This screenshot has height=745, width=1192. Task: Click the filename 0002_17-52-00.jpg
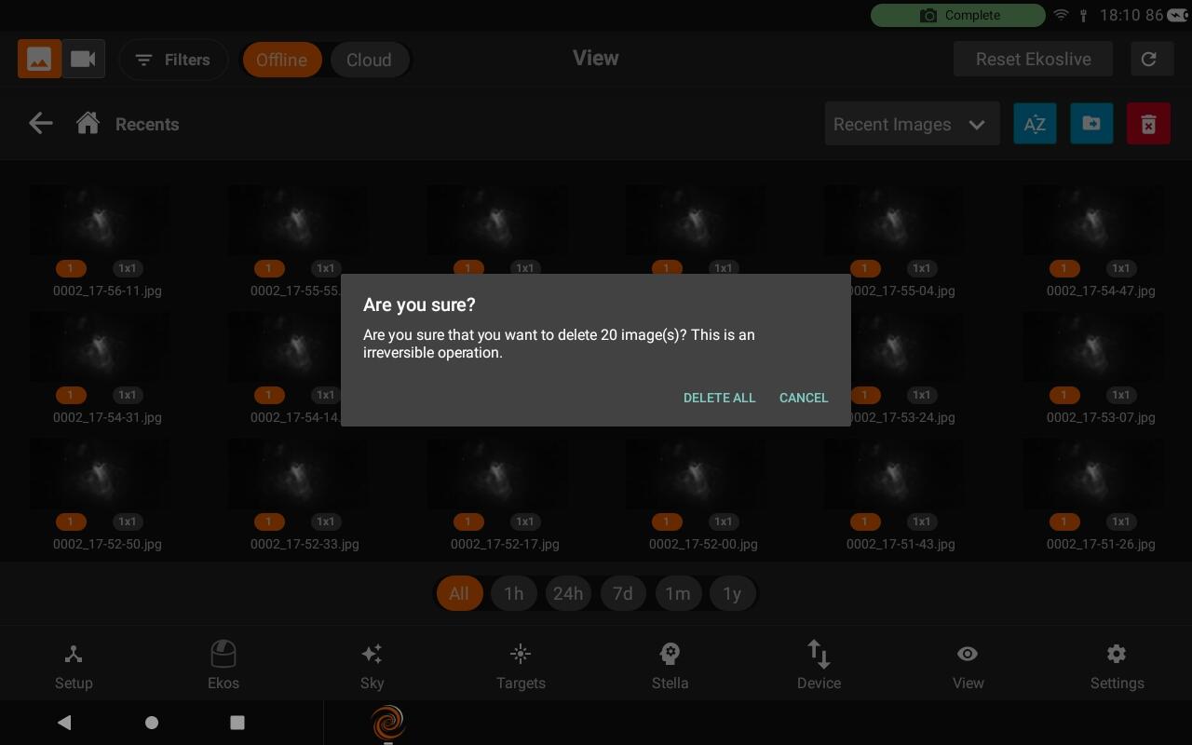click(703, 544)
